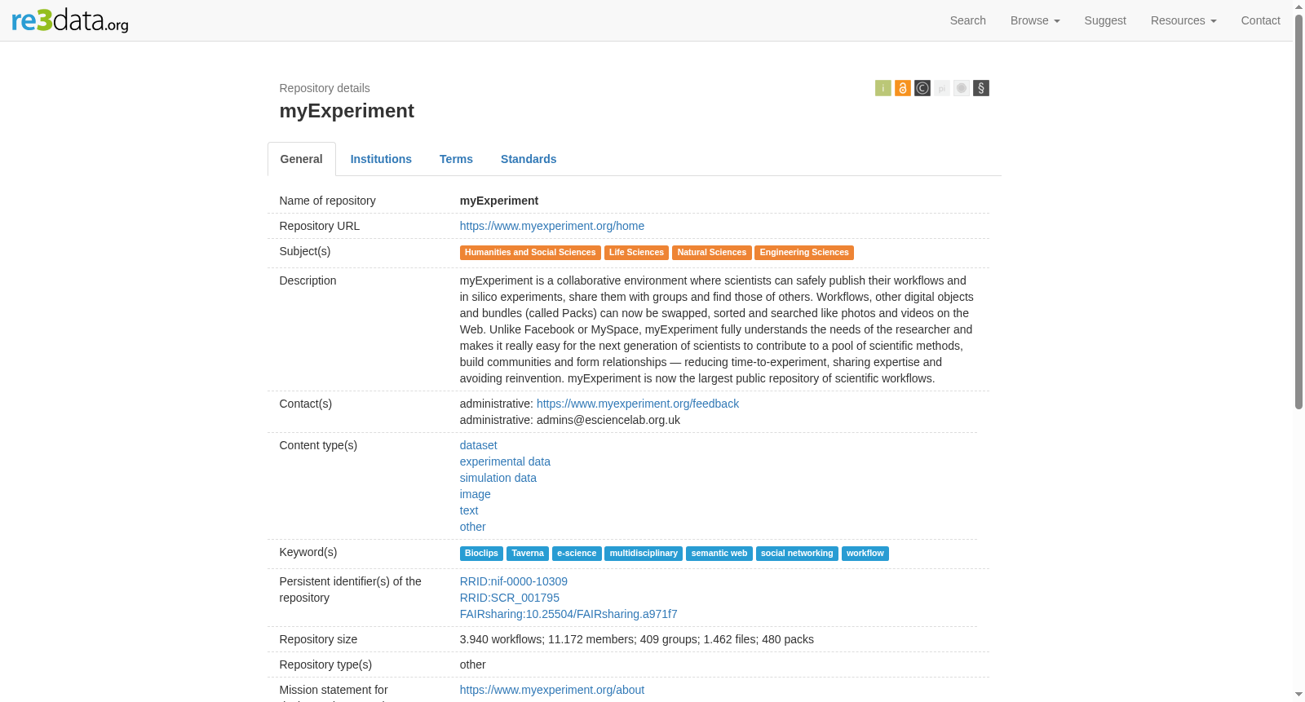Switch to the Terms tab
1305x702 pixels.
[456, 159]
